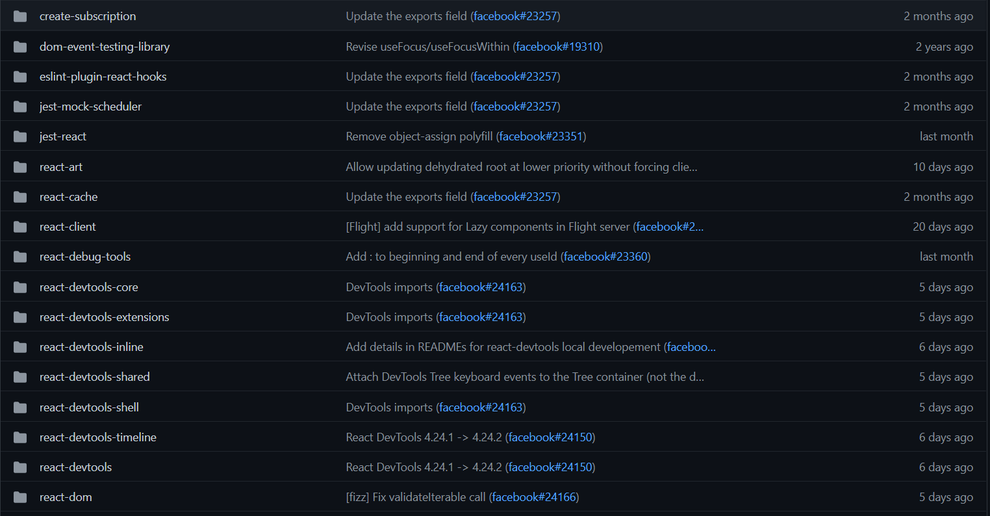The width and height of the screenshot is (990, 516).
Task: Click the folder icon beside react-dom
Action: [20, 497]
